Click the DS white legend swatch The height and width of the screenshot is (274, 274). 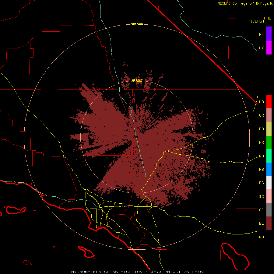click(x=269, y=183)
